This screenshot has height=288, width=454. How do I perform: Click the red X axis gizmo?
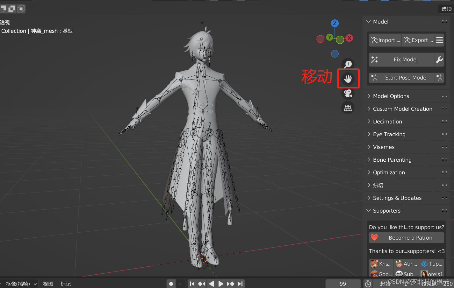[x=349, y=38]
